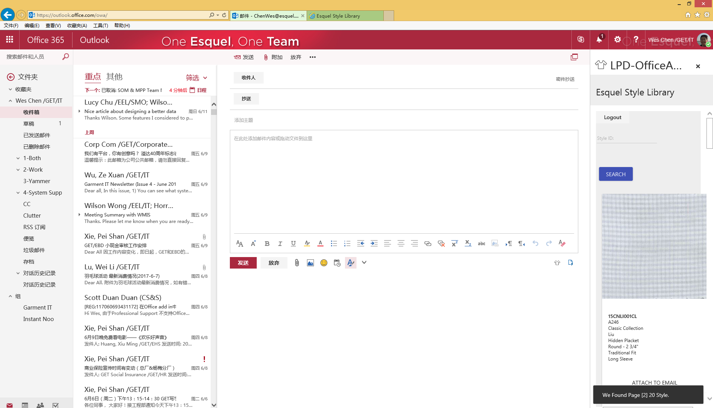
Task: Open the font picker
Action: point(240,244)
